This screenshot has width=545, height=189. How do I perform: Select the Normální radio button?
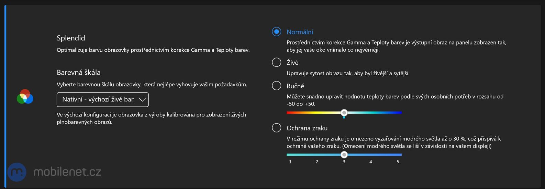tap(277, 32)
